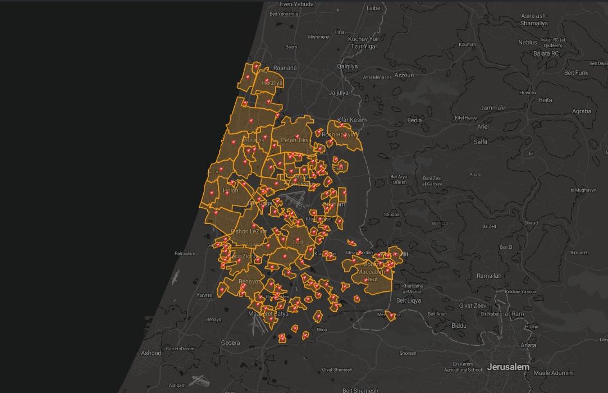608x393 pixels.
Task: Select the alert marker at Mevo Horon zone
Action: [392, 316]
